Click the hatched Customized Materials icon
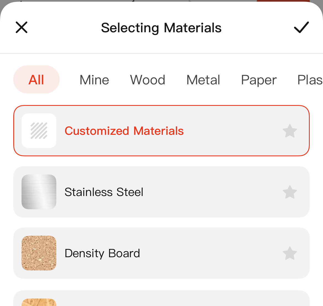 click(39, 131)
